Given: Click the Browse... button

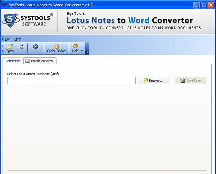Looking at the screenshot, I should click(154, 81).
